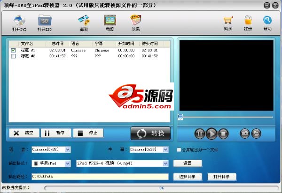Take a snapshot with the camera icon
Image resolution: width=282 pixels, height=193 pixels.
(x=245, y=134)
